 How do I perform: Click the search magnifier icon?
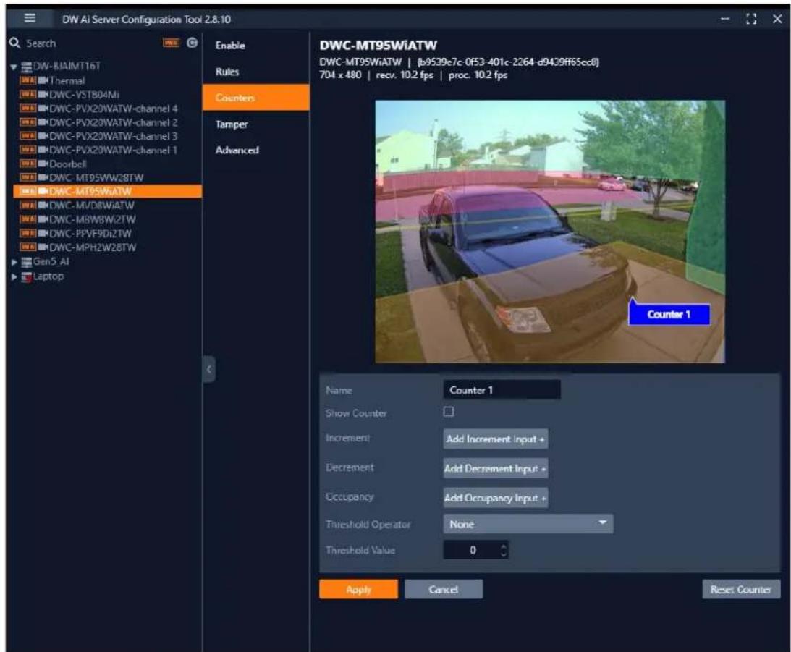(x=14, y=43)
